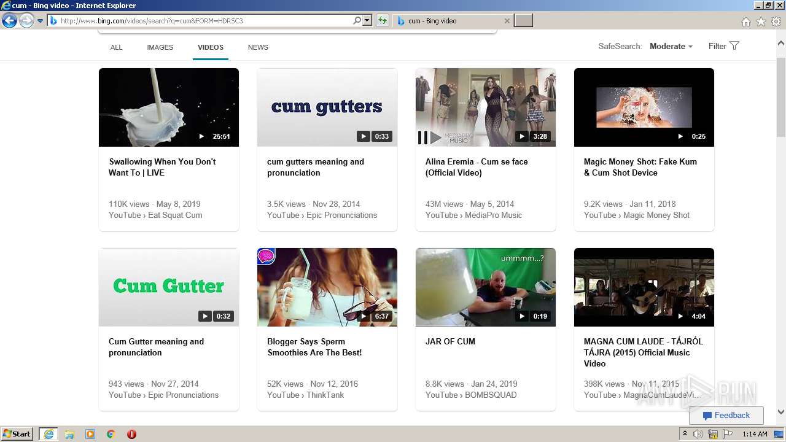Click Internet Explorer taskbar icon
Image resolution: width=786 pixels, height=442 pixels.
pyautogui.click(x=49, y=434)
